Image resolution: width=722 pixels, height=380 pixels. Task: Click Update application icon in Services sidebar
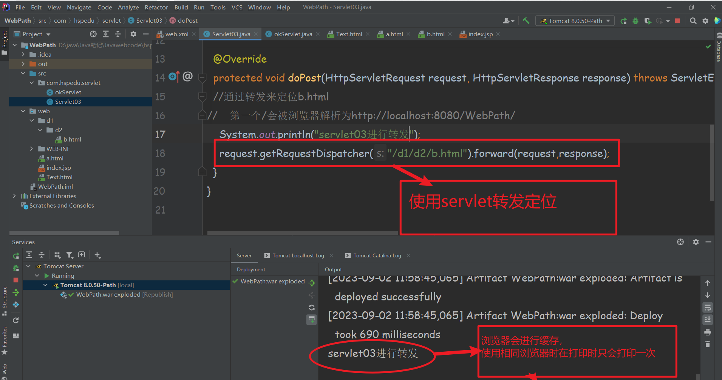[16, 292]
